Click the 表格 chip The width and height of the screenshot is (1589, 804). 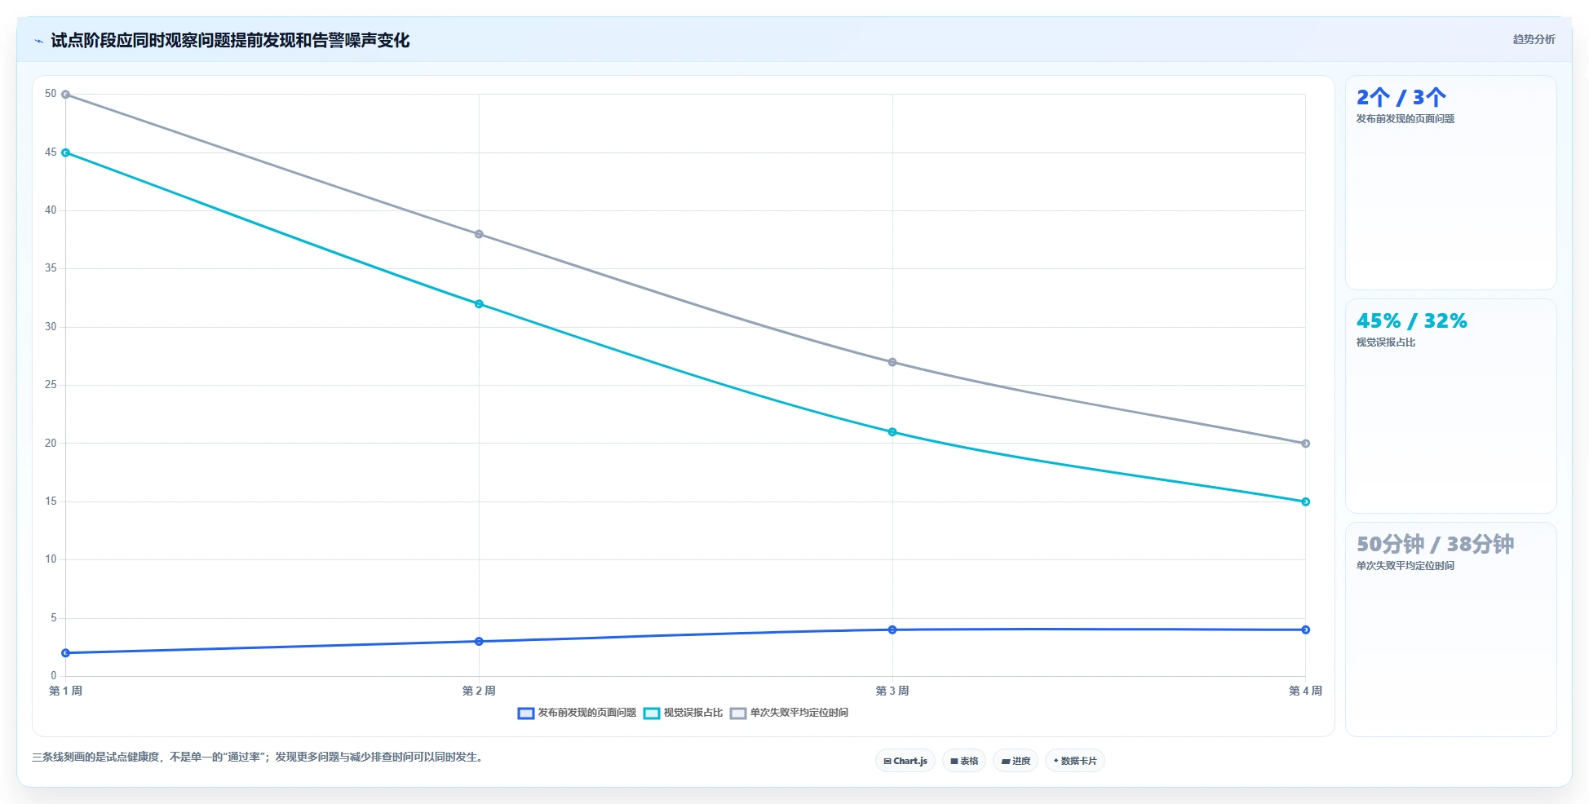click(x=964, y=761)
